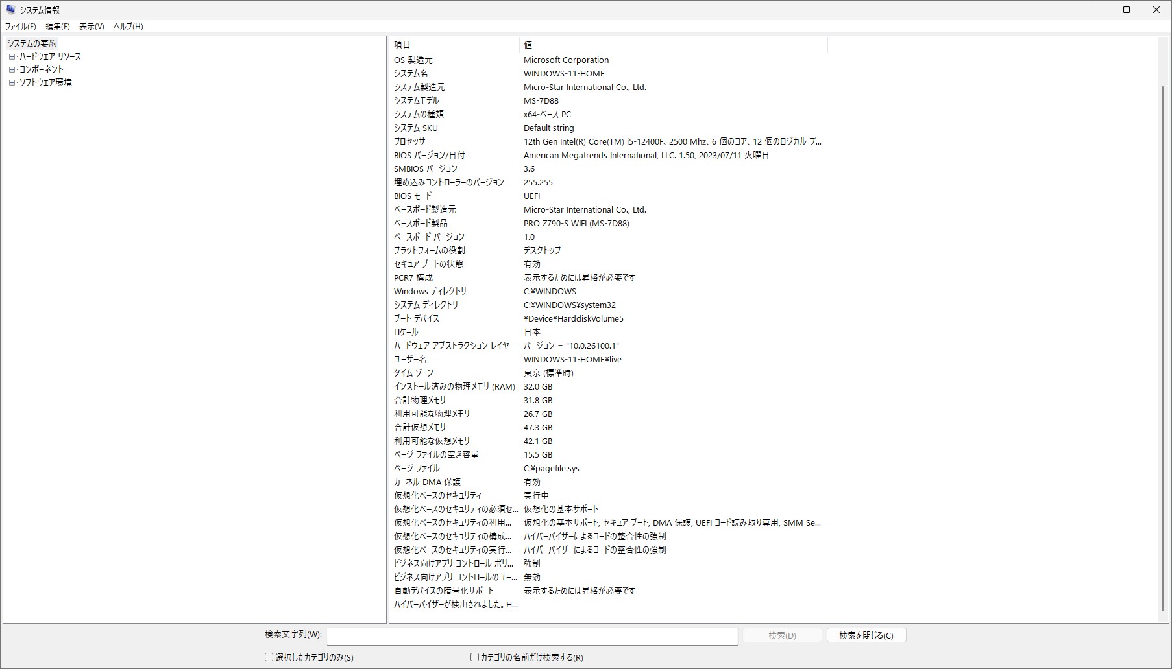Open the 編集(E) menu
This screenshot has width=1172, height=669.
[x=57, y=27]
